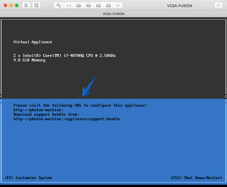This screenshot has height=187, width=227.
Task: Open the snapshots button in the toolbar
Action: (x=36, y=6)
